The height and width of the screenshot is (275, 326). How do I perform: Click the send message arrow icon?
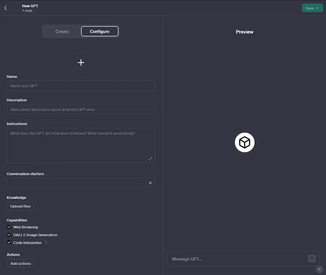pos(312,259)
